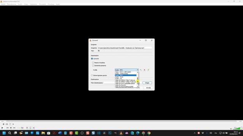Open the Visualizza menu
The image size is (243, 136).
pyautogui.click(x=51, y=4)
